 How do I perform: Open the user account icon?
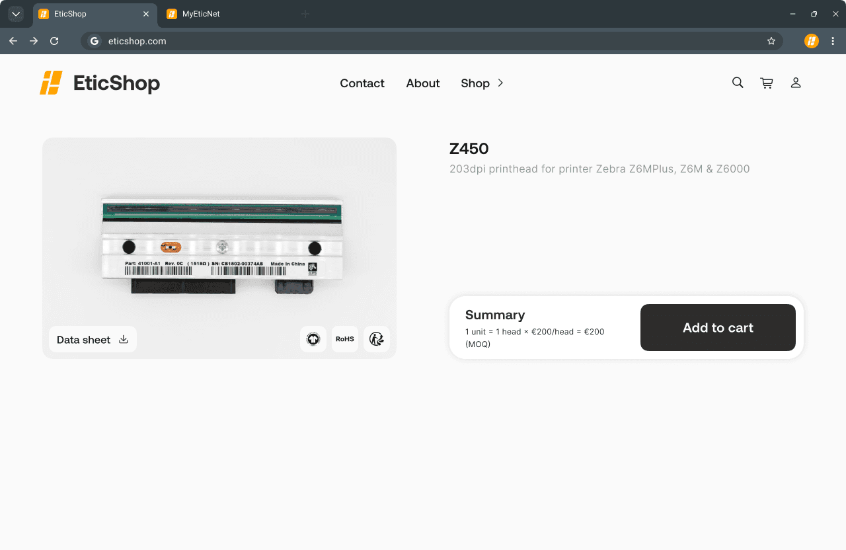click(796, 83)
